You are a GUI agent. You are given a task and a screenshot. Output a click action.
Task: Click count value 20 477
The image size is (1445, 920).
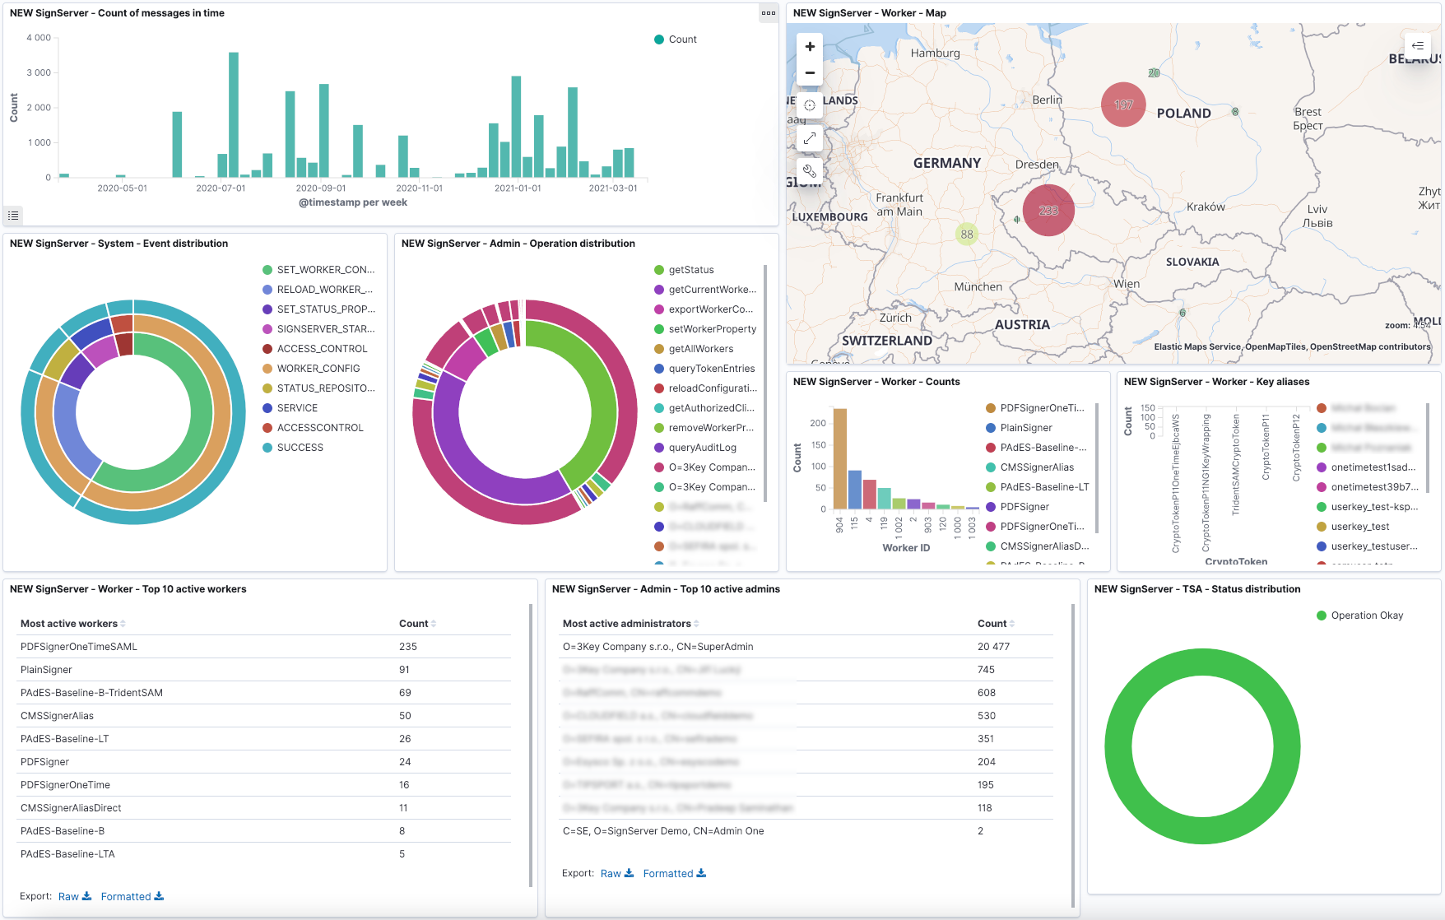[x=993, y=647]
